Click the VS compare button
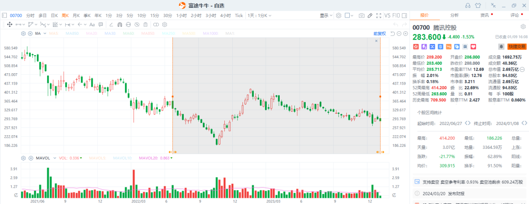529x204 pixels. tap(387, 16)
